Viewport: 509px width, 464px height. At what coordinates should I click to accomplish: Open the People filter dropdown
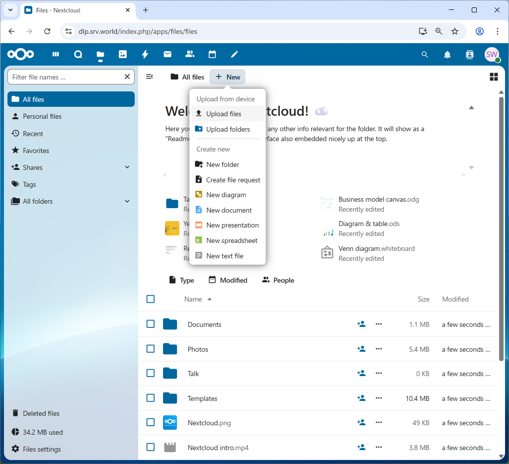pos(278,280)
